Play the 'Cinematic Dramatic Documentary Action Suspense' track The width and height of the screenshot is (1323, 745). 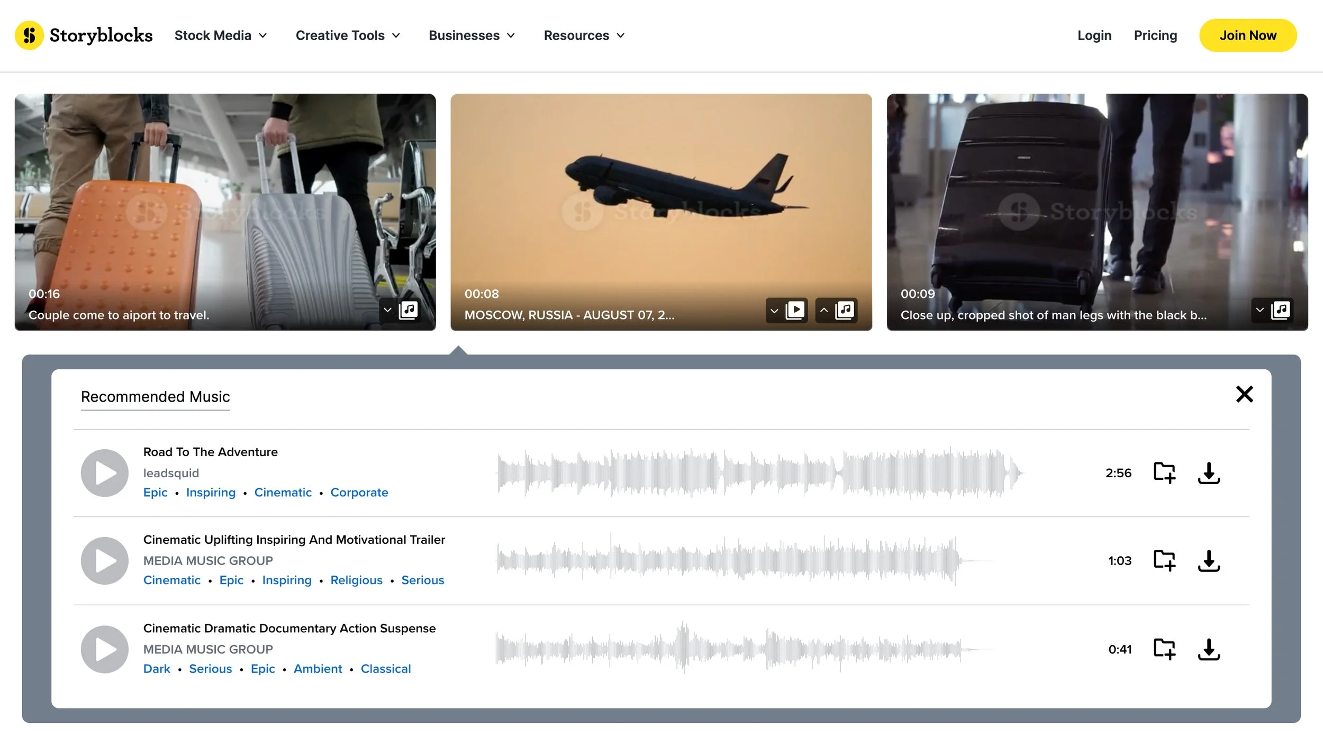click(x=104, y=649)
